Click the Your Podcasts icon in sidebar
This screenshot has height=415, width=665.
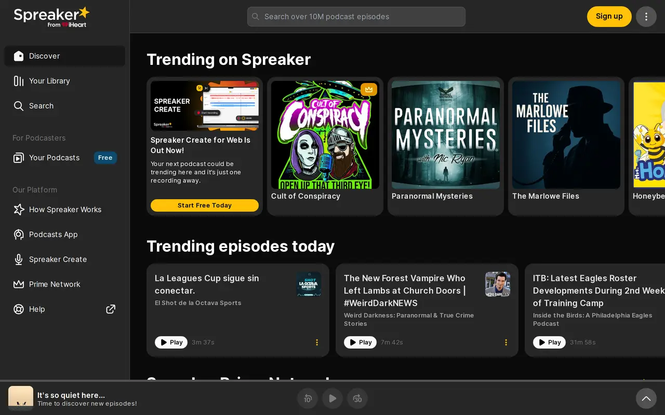click(19, 158)
